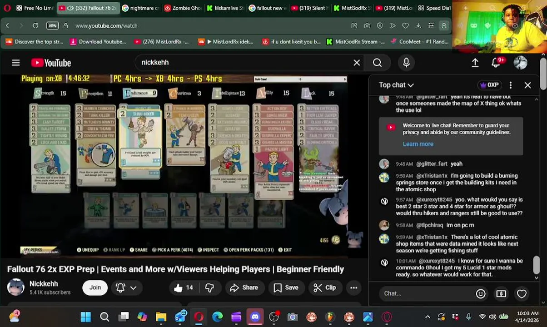The image size is (547, 327).
Task: Toggle the taskbar volume icon
Action: (x=493, y=317)
